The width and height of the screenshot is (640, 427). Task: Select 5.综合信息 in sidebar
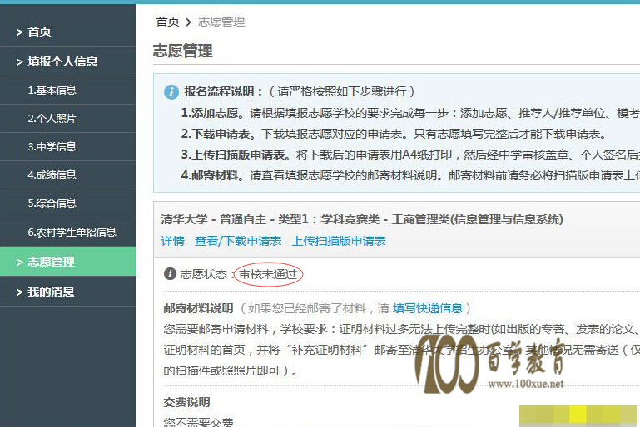coord(52,204)
